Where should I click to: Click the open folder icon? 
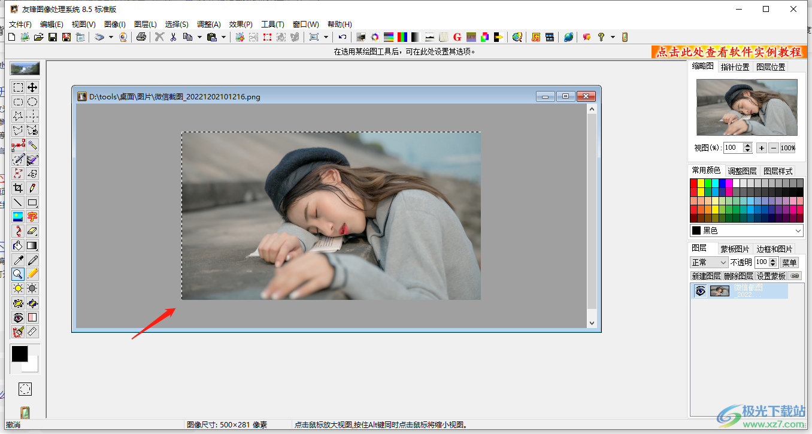39,37
